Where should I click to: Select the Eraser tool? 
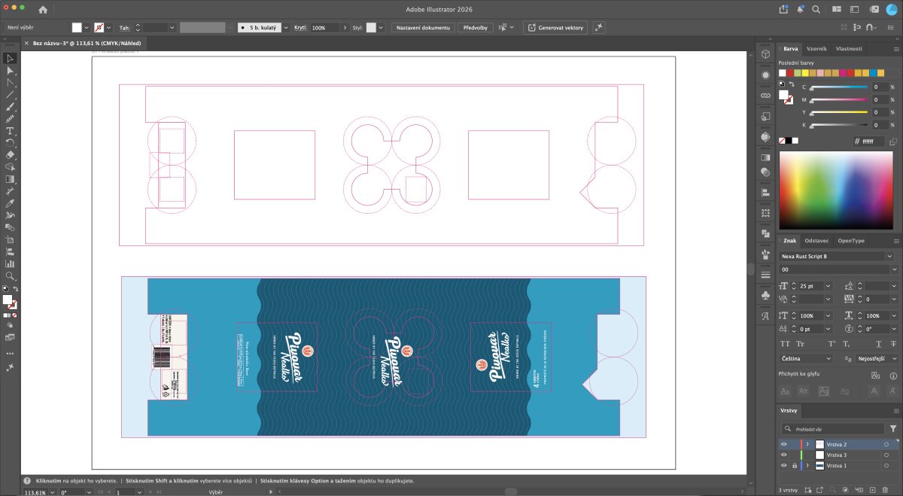(x=10, y=155)
